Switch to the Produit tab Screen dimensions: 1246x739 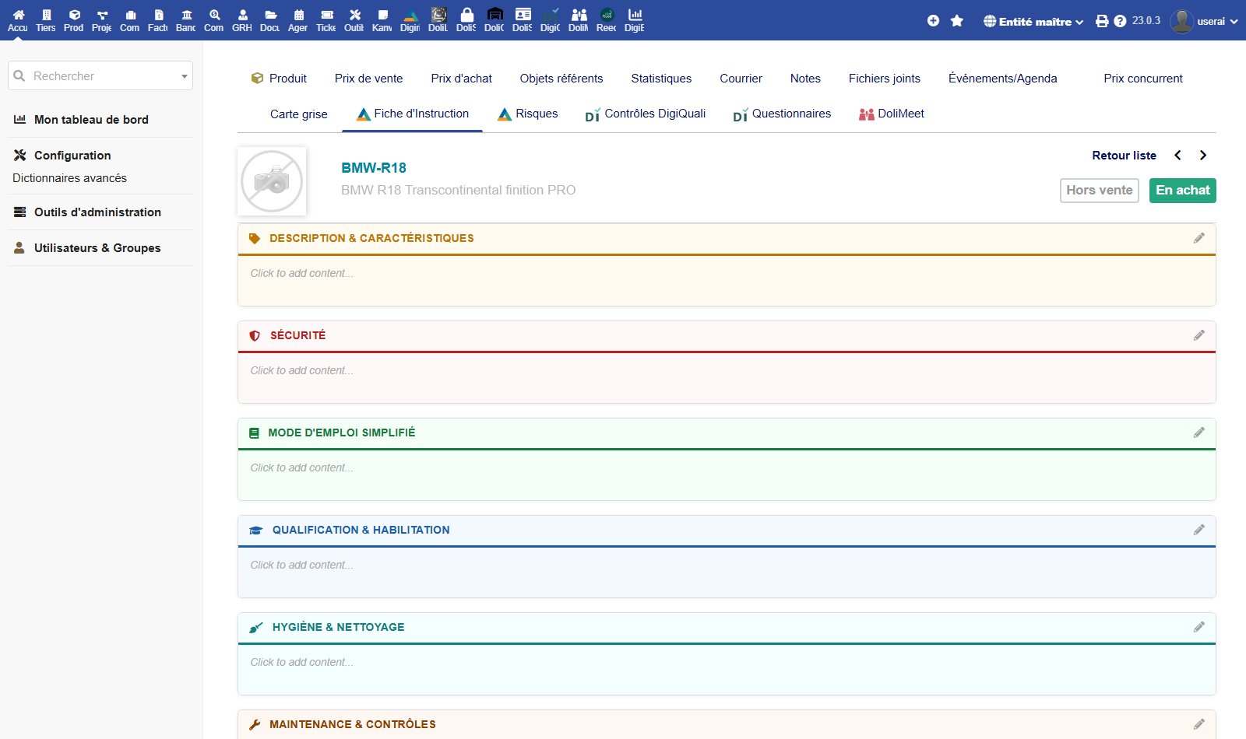[x=279, y=79]
